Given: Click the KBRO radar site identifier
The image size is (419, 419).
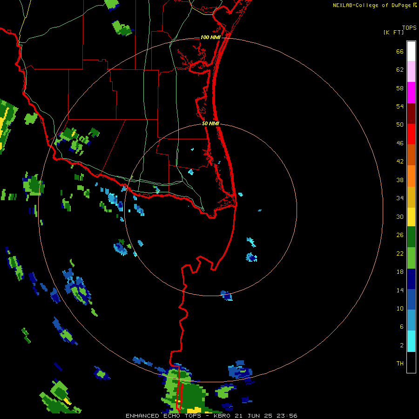Looking at the screenshot, I should tap(222, 416).
